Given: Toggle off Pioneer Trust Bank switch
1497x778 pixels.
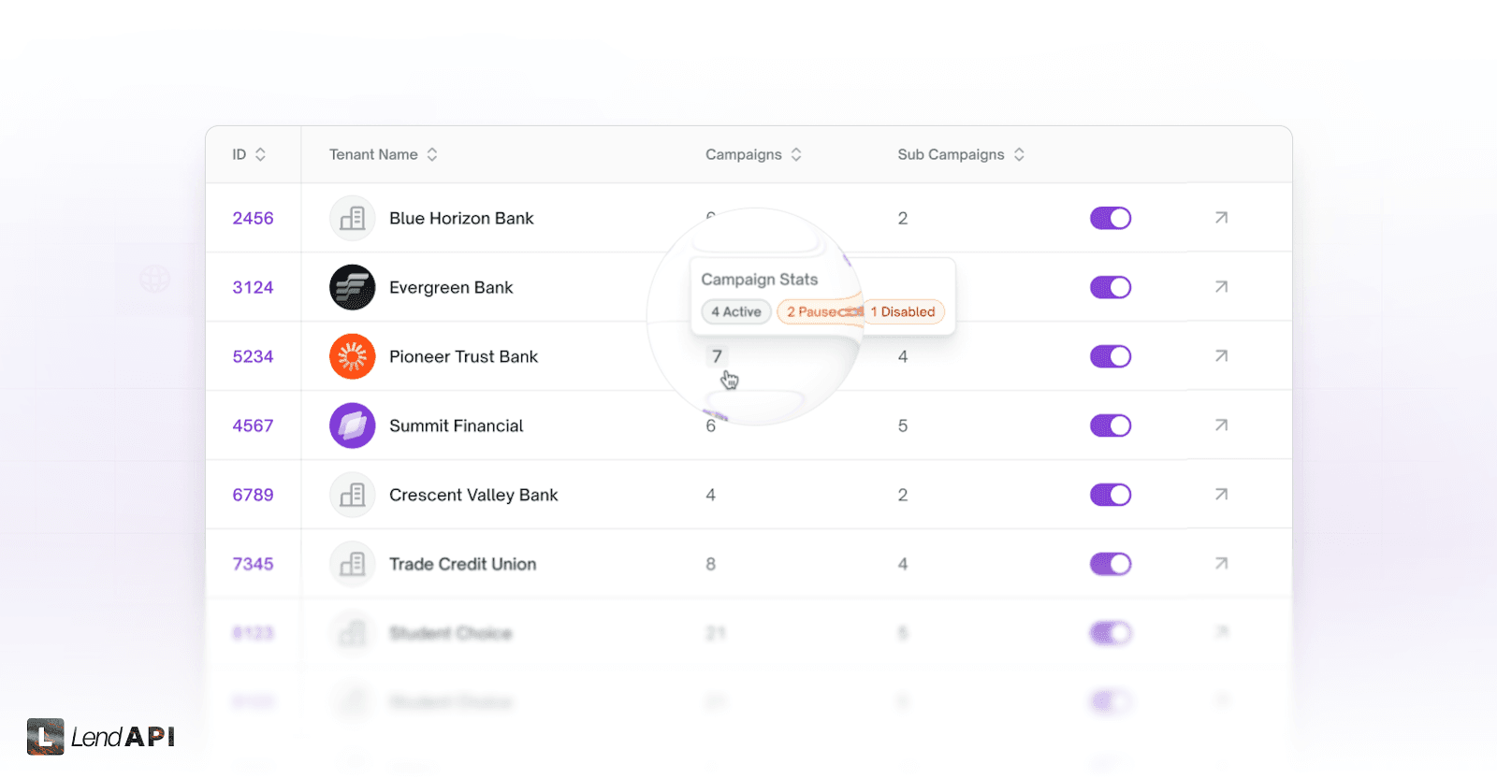Looking at the screenshot, I should (1111, 356).
